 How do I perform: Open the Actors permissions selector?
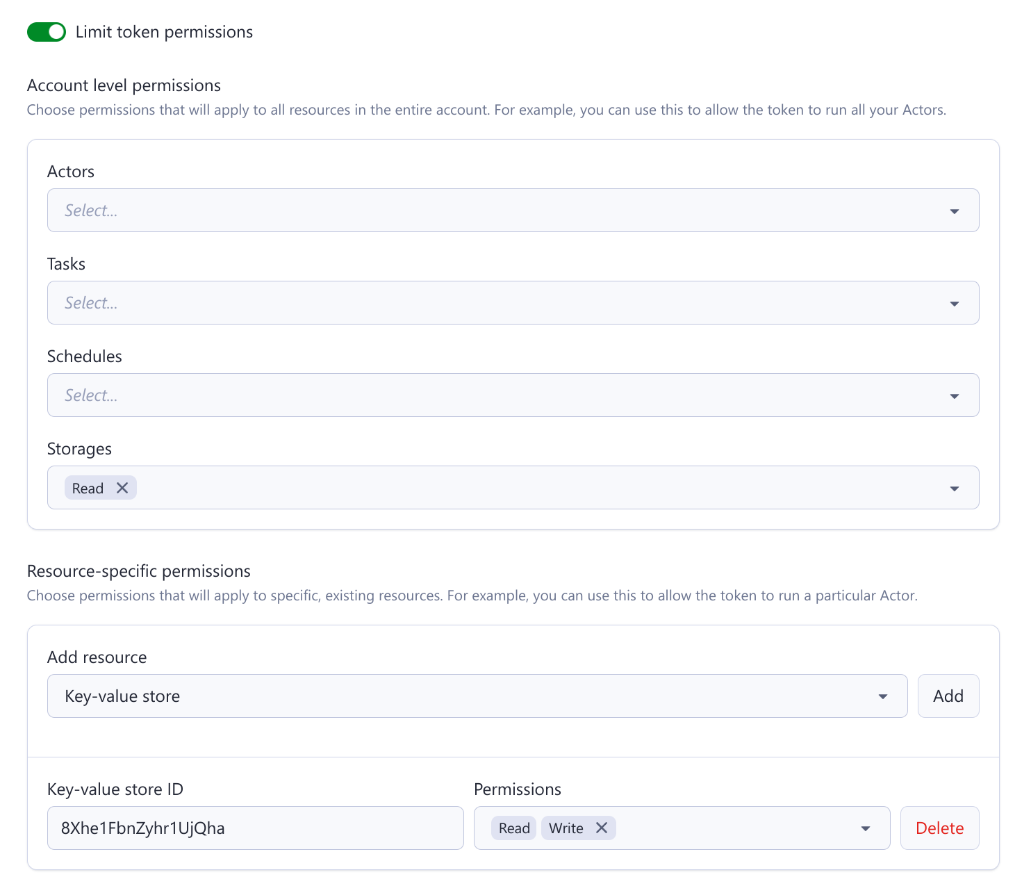point(486,210)
